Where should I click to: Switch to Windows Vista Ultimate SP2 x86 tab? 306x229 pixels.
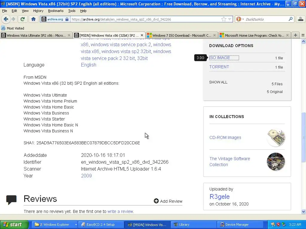[36, 35]
